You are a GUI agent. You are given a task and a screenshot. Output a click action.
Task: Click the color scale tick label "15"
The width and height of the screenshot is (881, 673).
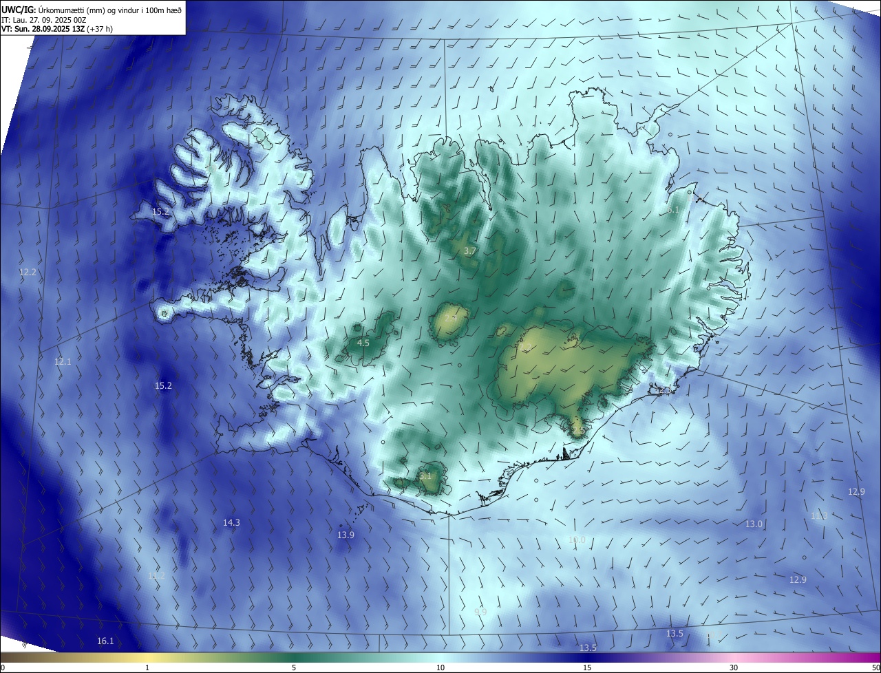(587, 668)
